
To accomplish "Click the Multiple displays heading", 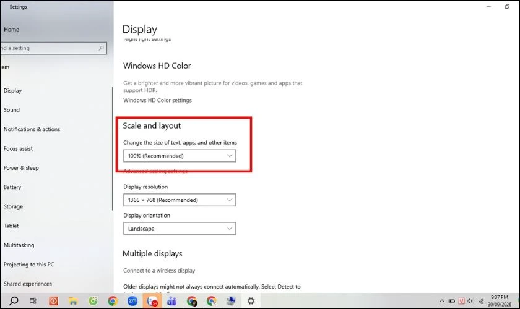I will (x=152, y=254).
